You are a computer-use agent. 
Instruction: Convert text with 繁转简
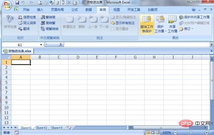pyautogui.click(x=48, y=17)
